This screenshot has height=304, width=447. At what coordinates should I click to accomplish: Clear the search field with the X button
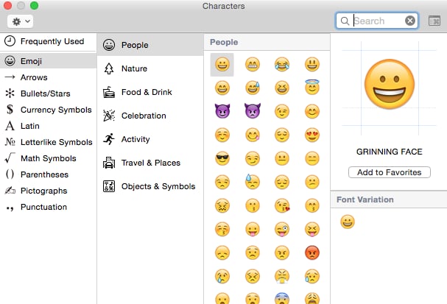click(x=410, y=21)
